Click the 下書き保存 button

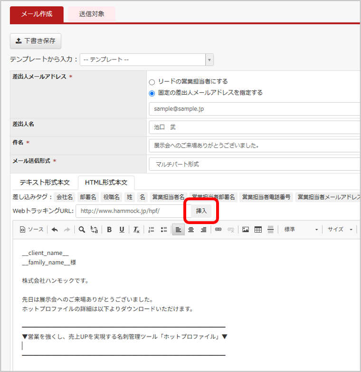pos(36,41)
